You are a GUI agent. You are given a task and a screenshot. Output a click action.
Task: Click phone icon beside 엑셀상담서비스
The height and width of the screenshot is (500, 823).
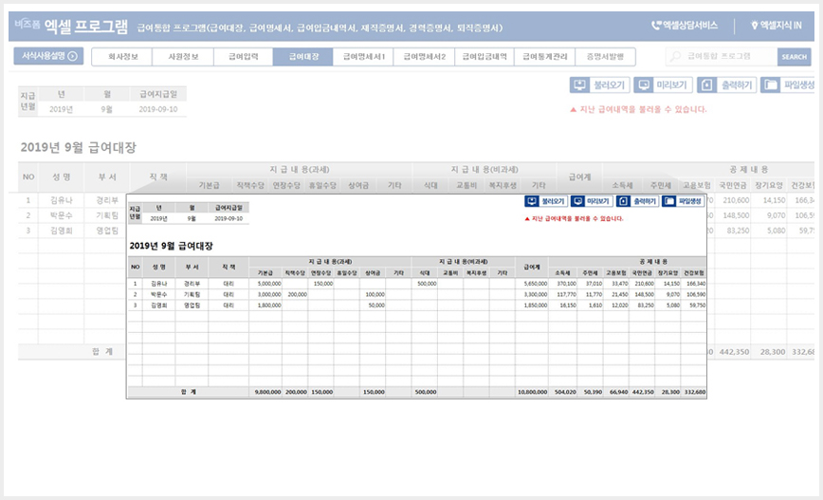(656, 26)
